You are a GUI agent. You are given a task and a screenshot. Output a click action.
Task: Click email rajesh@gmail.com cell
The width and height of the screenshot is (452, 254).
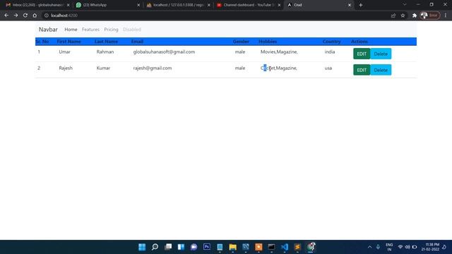(x=153, y=68)
